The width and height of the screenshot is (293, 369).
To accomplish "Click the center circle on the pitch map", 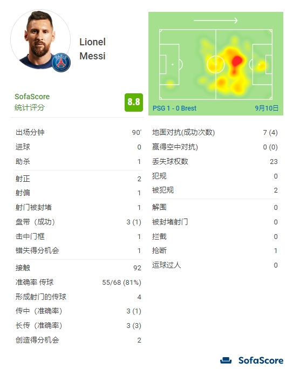I will [216, 64].
